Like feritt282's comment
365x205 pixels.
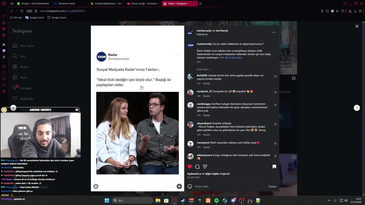[x=275, y=77]
